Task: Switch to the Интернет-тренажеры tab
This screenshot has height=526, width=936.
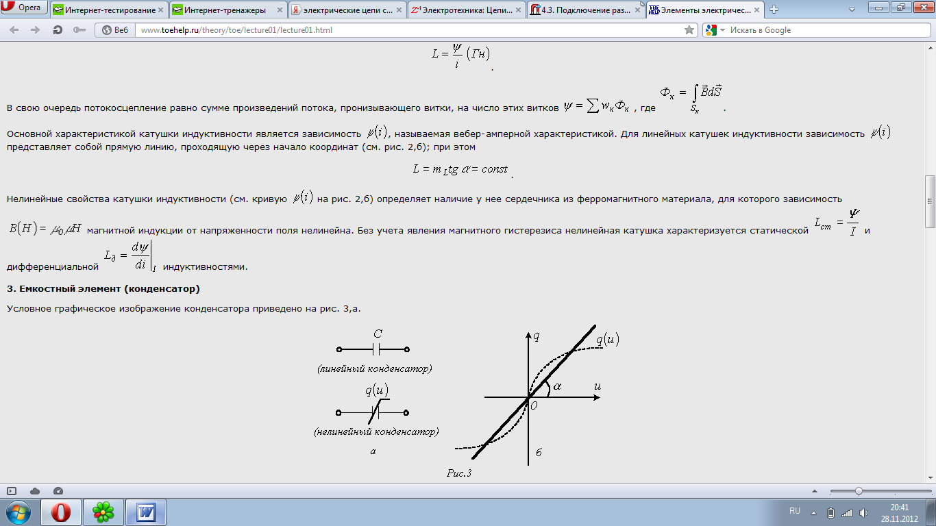Action: (227, 10)
